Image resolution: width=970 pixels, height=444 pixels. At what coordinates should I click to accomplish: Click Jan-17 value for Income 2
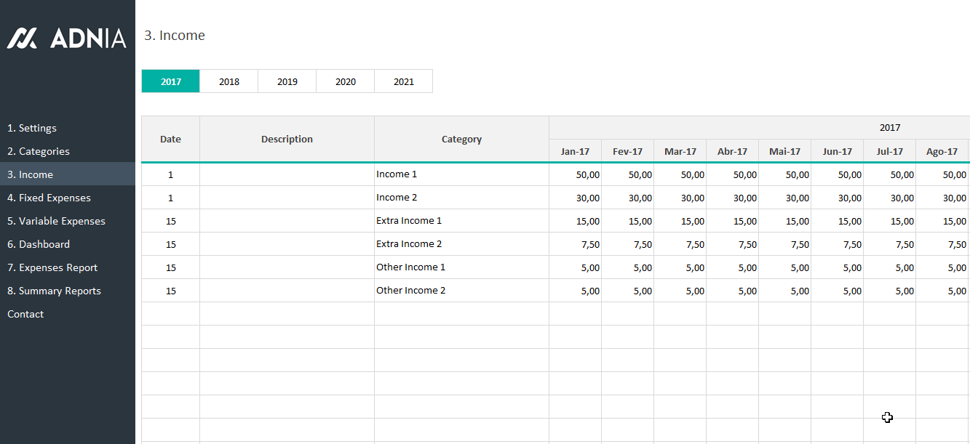pos(575,198)
